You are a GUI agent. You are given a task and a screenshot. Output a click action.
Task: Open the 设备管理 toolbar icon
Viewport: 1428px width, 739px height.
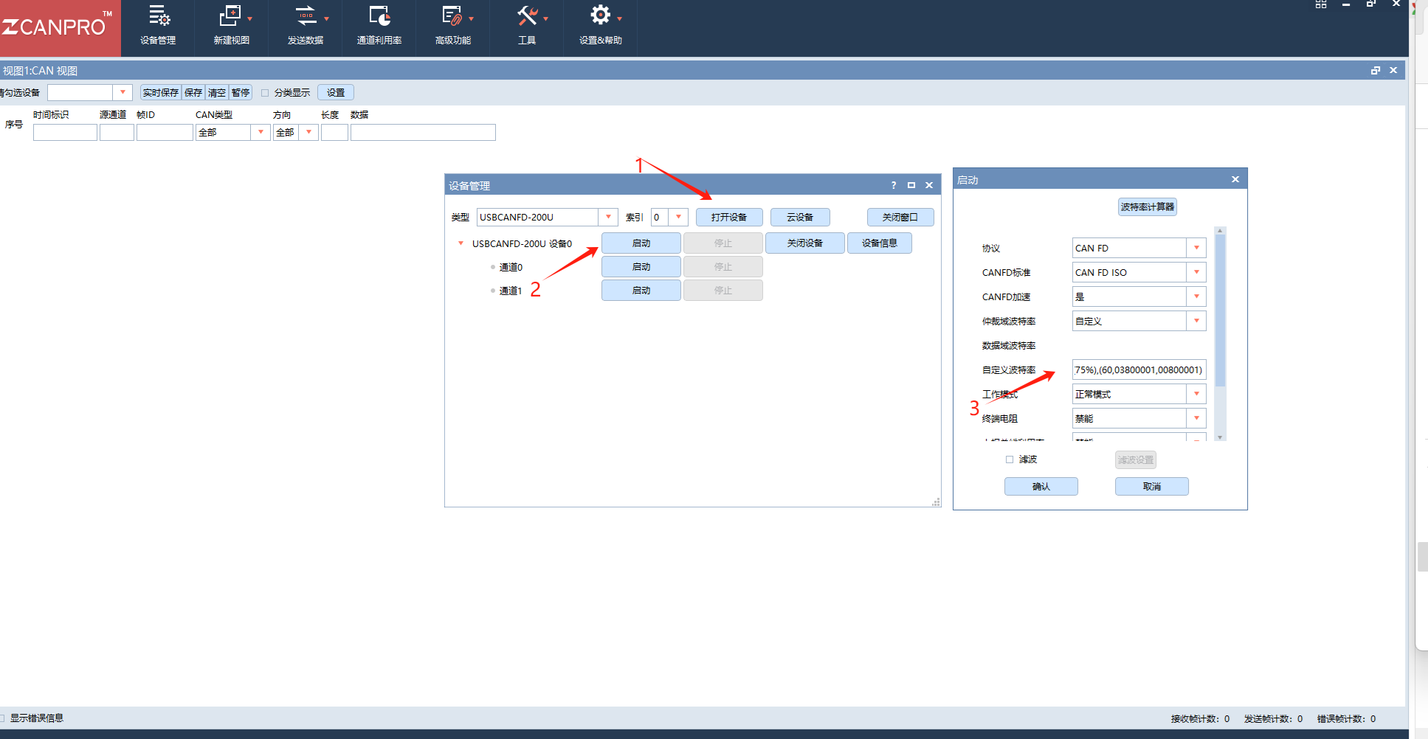click(158, 16)
